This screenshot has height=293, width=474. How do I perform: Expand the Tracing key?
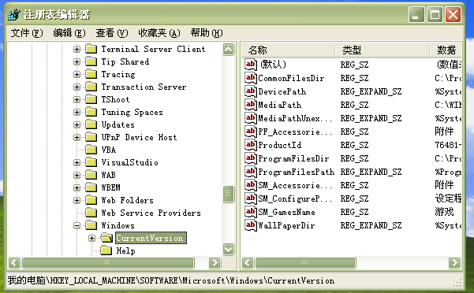77,75
